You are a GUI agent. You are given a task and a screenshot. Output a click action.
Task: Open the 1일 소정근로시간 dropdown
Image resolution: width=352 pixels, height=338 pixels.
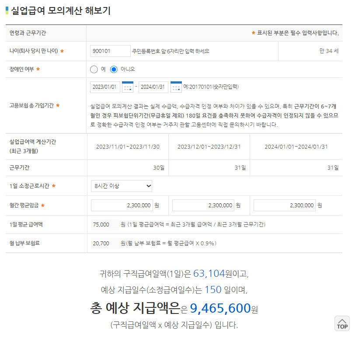(121, 186)
